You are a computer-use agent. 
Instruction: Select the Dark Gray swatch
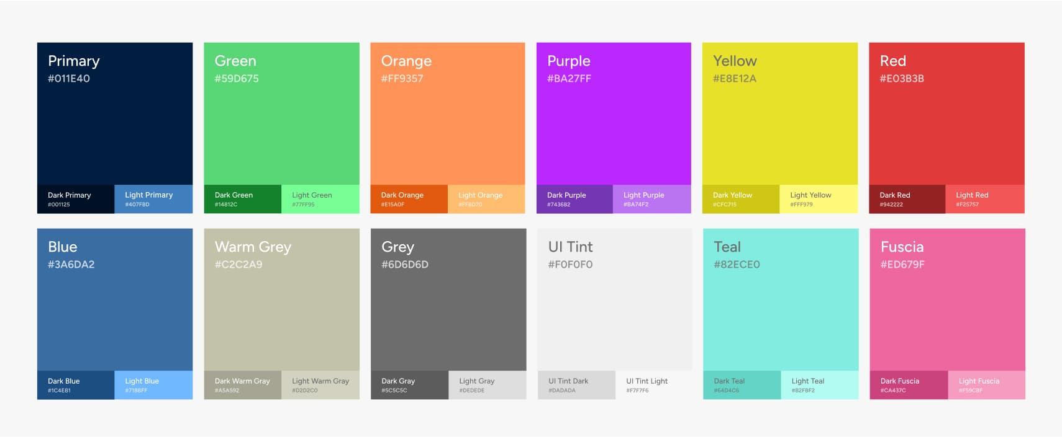click(409, 385)
